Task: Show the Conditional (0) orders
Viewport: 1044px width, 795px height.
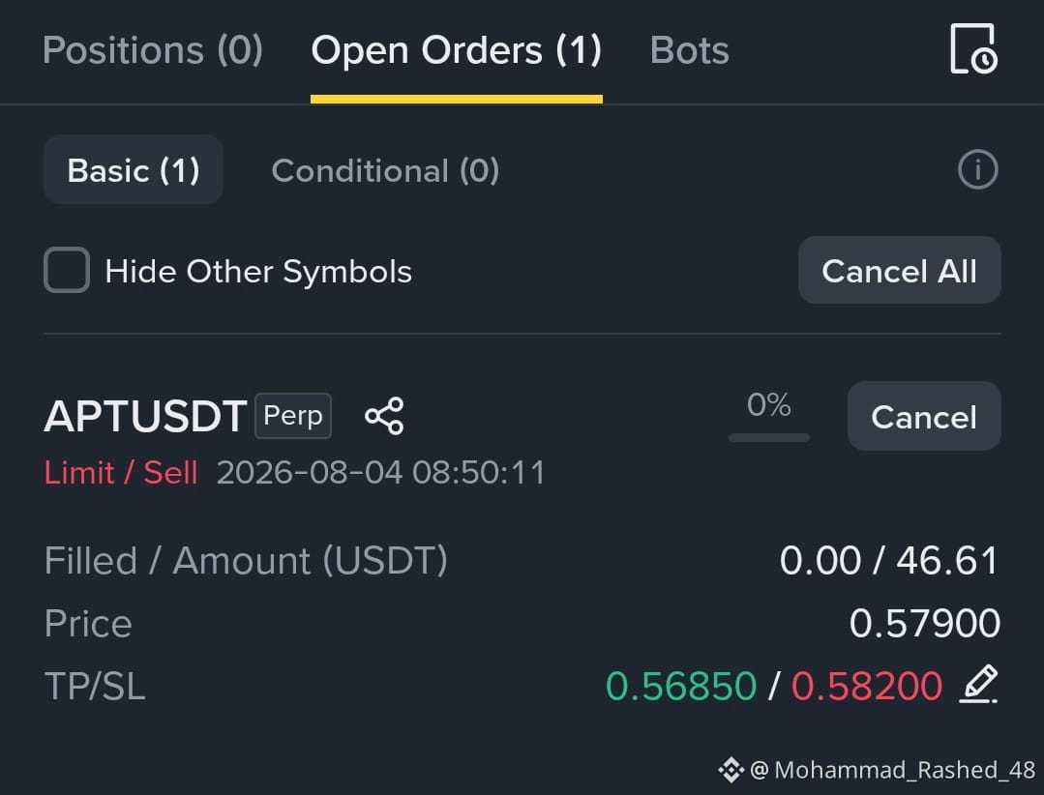Action: tap(385, 171)
